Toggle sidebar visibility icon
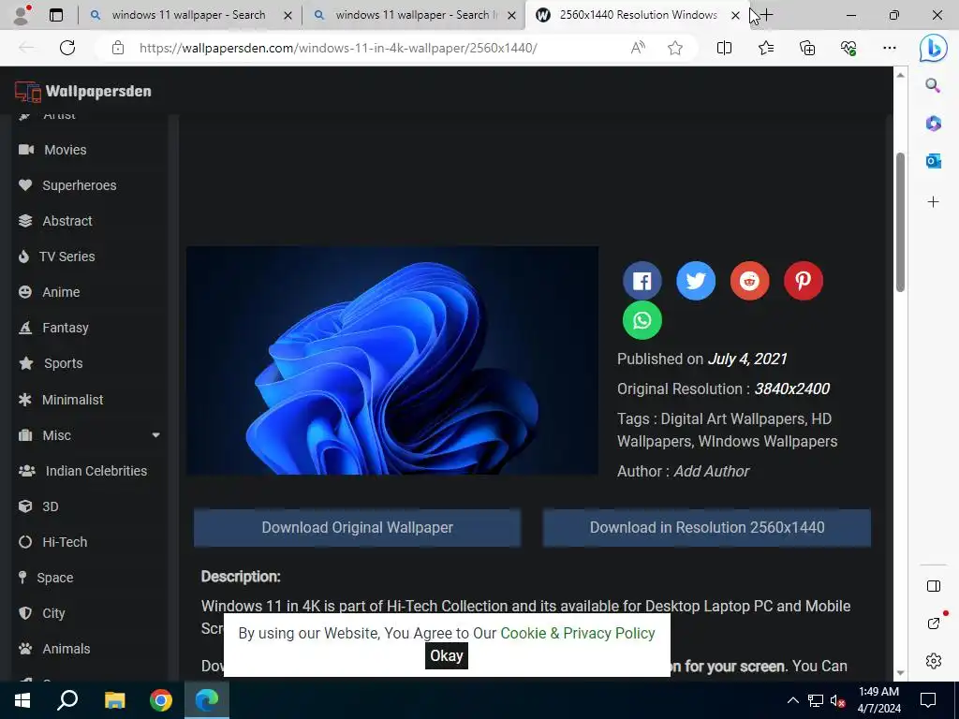 pos(934,586)
